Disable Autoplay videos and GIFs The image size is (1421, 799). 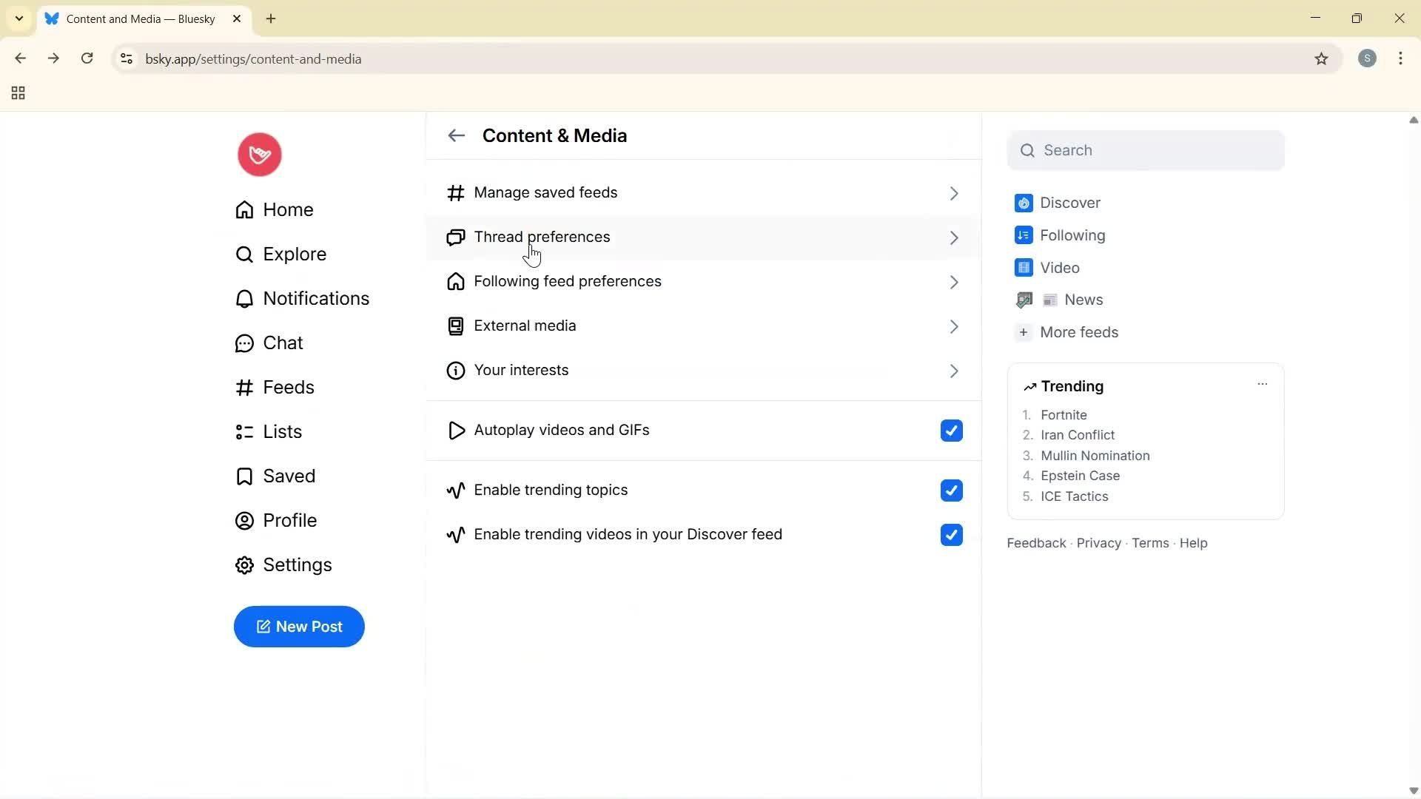951,430
